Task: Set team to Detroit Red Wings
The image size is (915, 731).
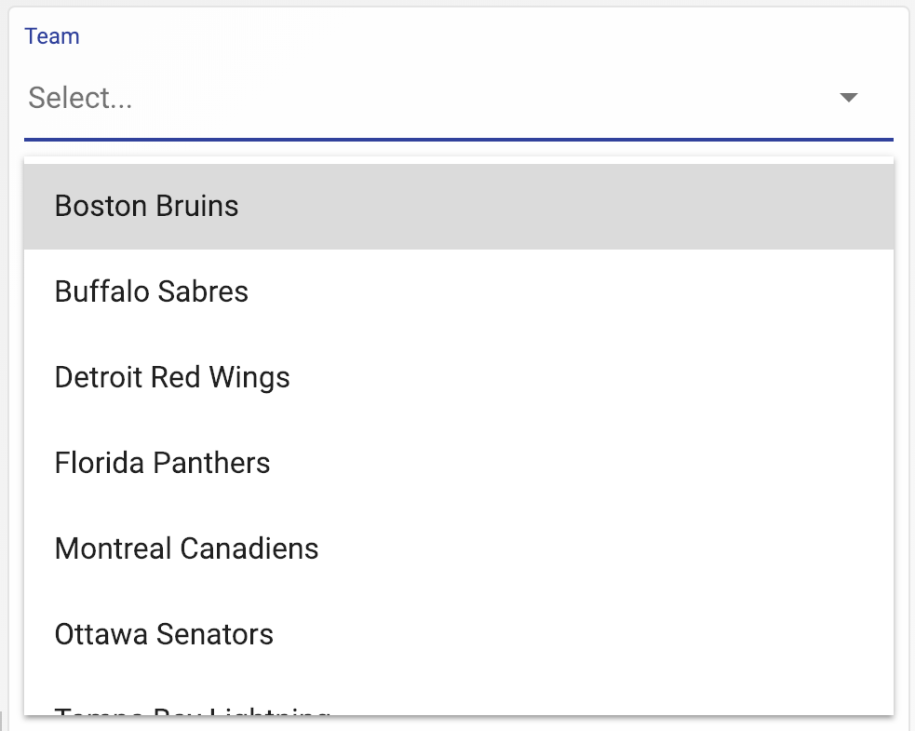Action: tap(458, 377)
